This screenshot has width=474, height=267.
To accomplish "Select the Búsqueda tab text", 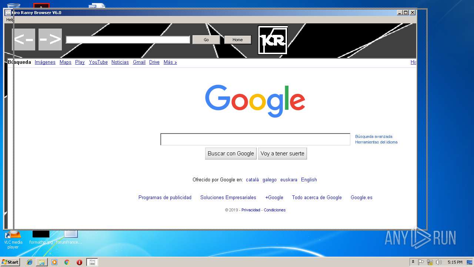I will (19, 62).
